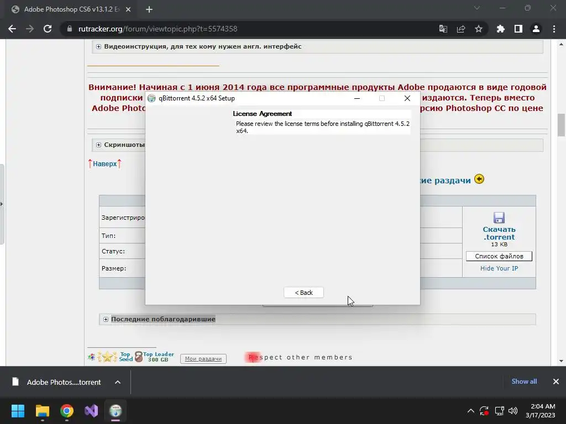566x424 pixels.
Task: Reload the rutracker page
Action: 48,29
